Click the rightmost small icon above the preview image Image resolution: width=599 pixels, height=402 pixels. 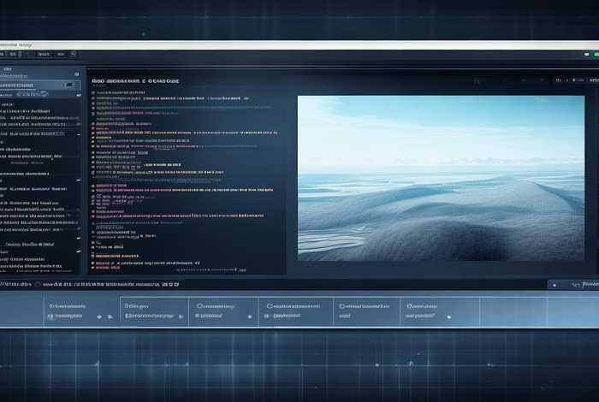coord(593,80)
